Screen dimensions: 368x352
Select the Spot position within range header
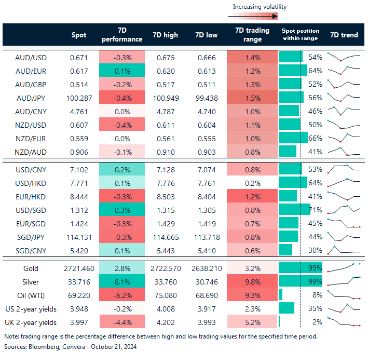300,35
